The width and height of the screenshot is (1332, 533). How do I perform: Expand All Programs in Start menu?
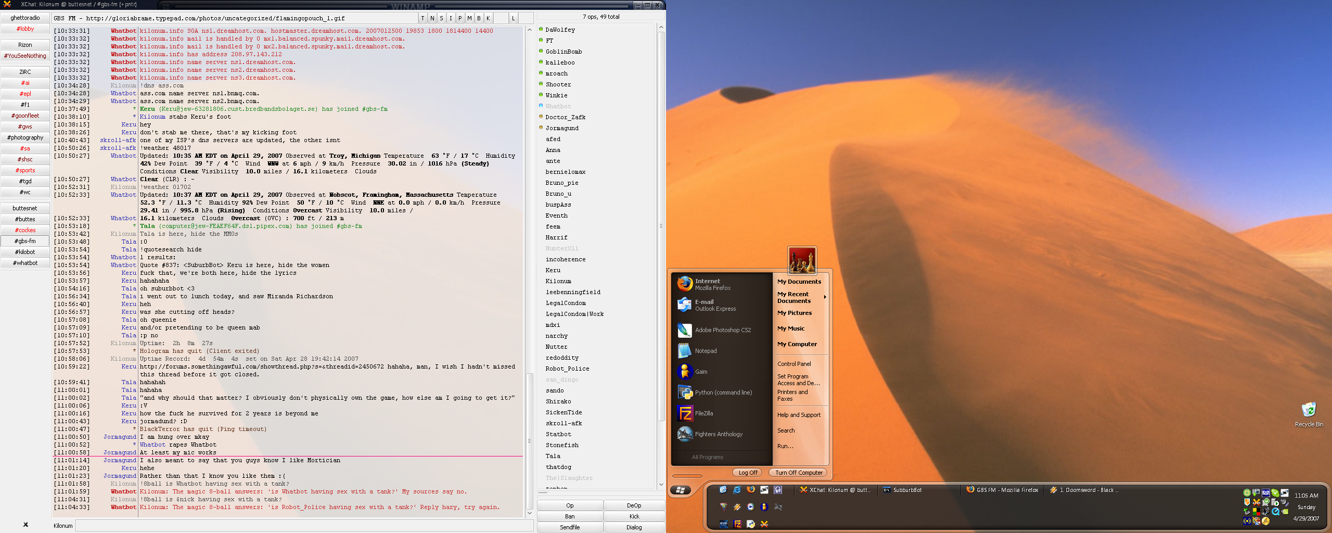[707, 457]
